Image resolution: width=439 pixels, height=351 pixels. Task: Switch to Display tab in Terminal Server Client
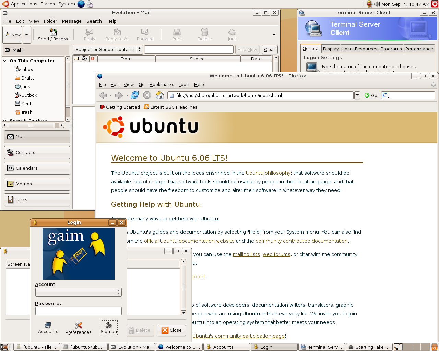tap(331, 49)
